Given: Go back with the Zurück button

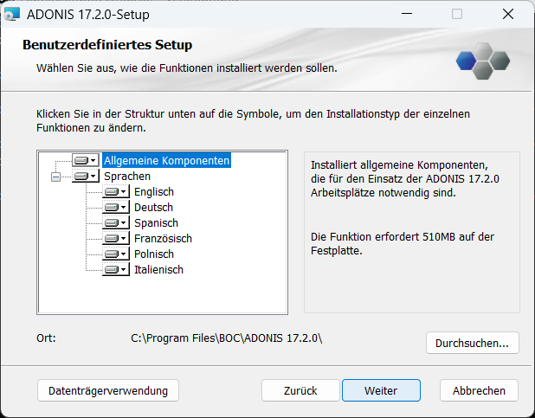Looking at the screenshot, I should click(x=300, y=390).
